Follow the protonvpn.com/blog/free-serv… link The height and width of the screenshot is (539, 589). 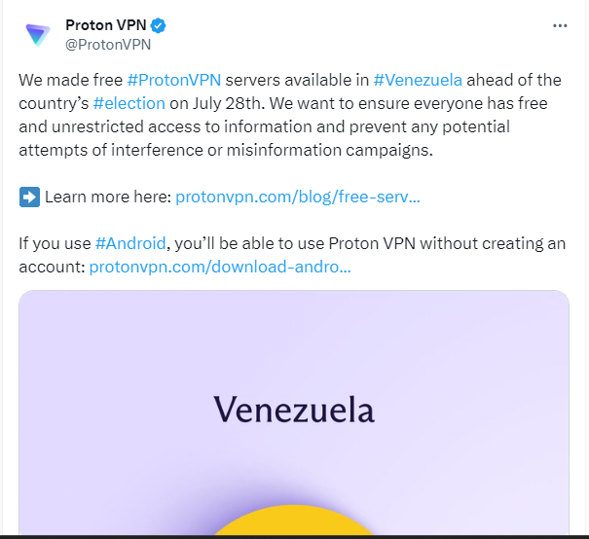coord(298,197)
